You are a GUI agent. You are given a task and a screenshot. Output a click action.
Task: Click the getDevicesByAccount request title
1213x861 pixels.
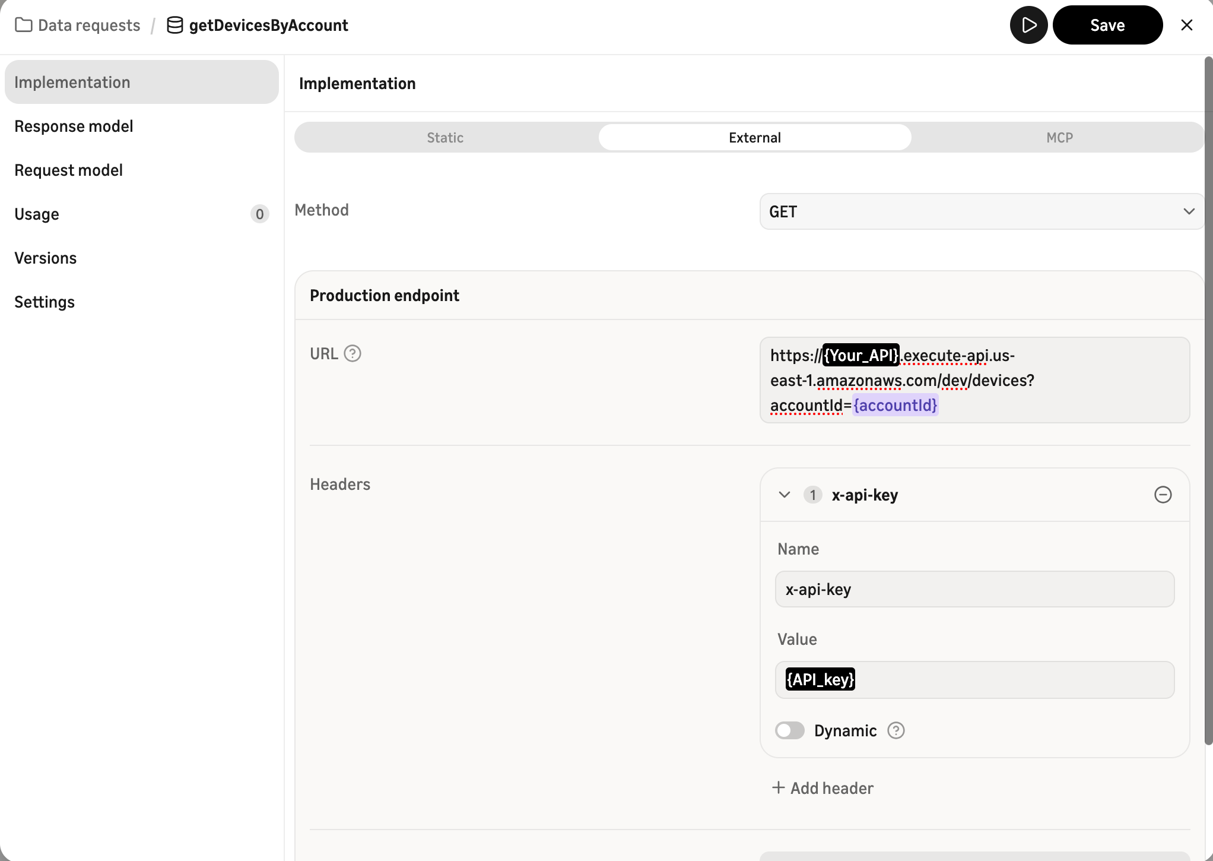268,25
